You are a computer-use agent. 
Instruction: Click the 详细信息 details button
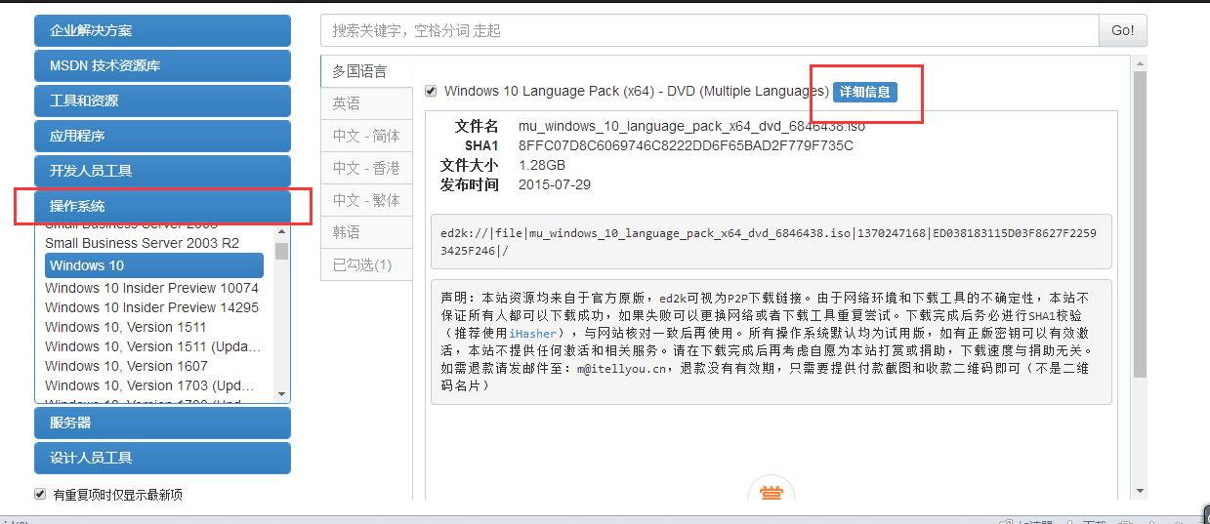point(864,92)
